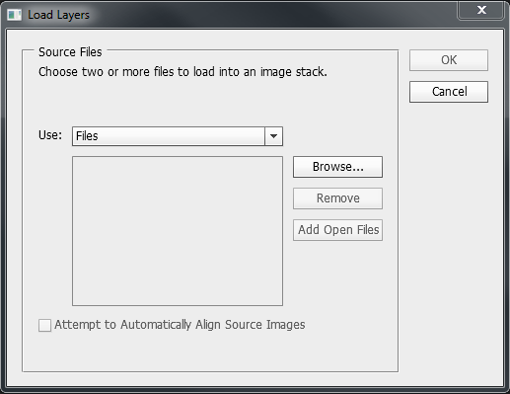Click the Add Open Files button
Image resolution: width=510 pixels, height=394 pixels.
337,230
